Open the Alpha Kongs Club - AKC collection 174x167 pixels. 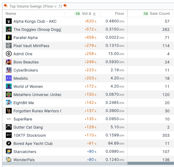coord(35,21)
